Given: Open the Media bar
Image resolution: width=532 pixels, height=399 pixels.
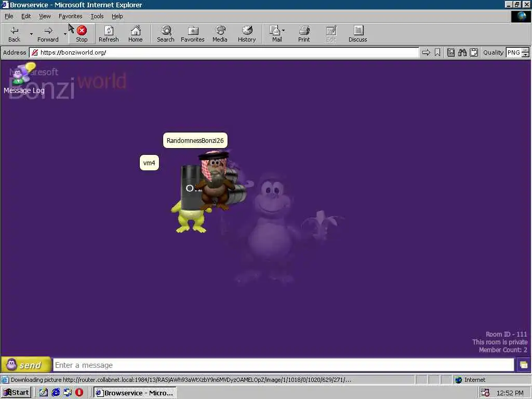Looking at the screenshot, I should point(220,34).
